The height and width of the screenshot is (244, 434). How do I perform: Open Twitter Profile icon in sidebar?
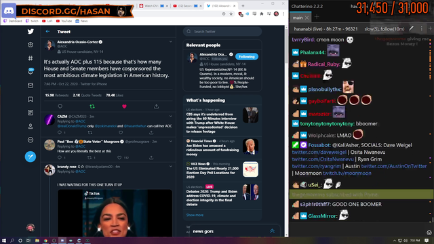point(31,126)
